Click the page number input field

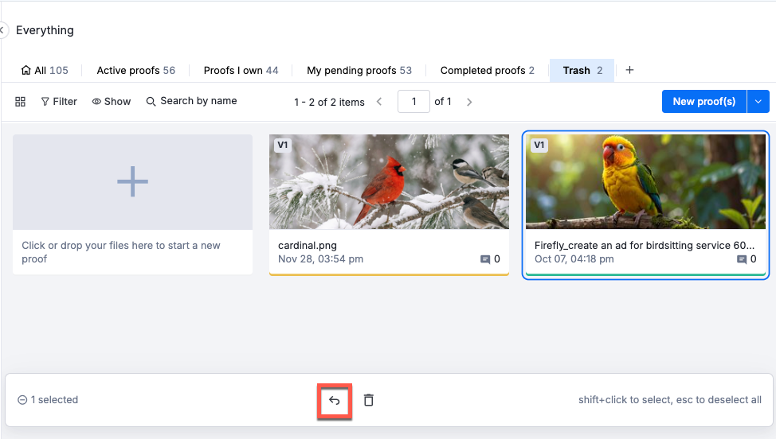pyautogui.click(x=413, y=102)
